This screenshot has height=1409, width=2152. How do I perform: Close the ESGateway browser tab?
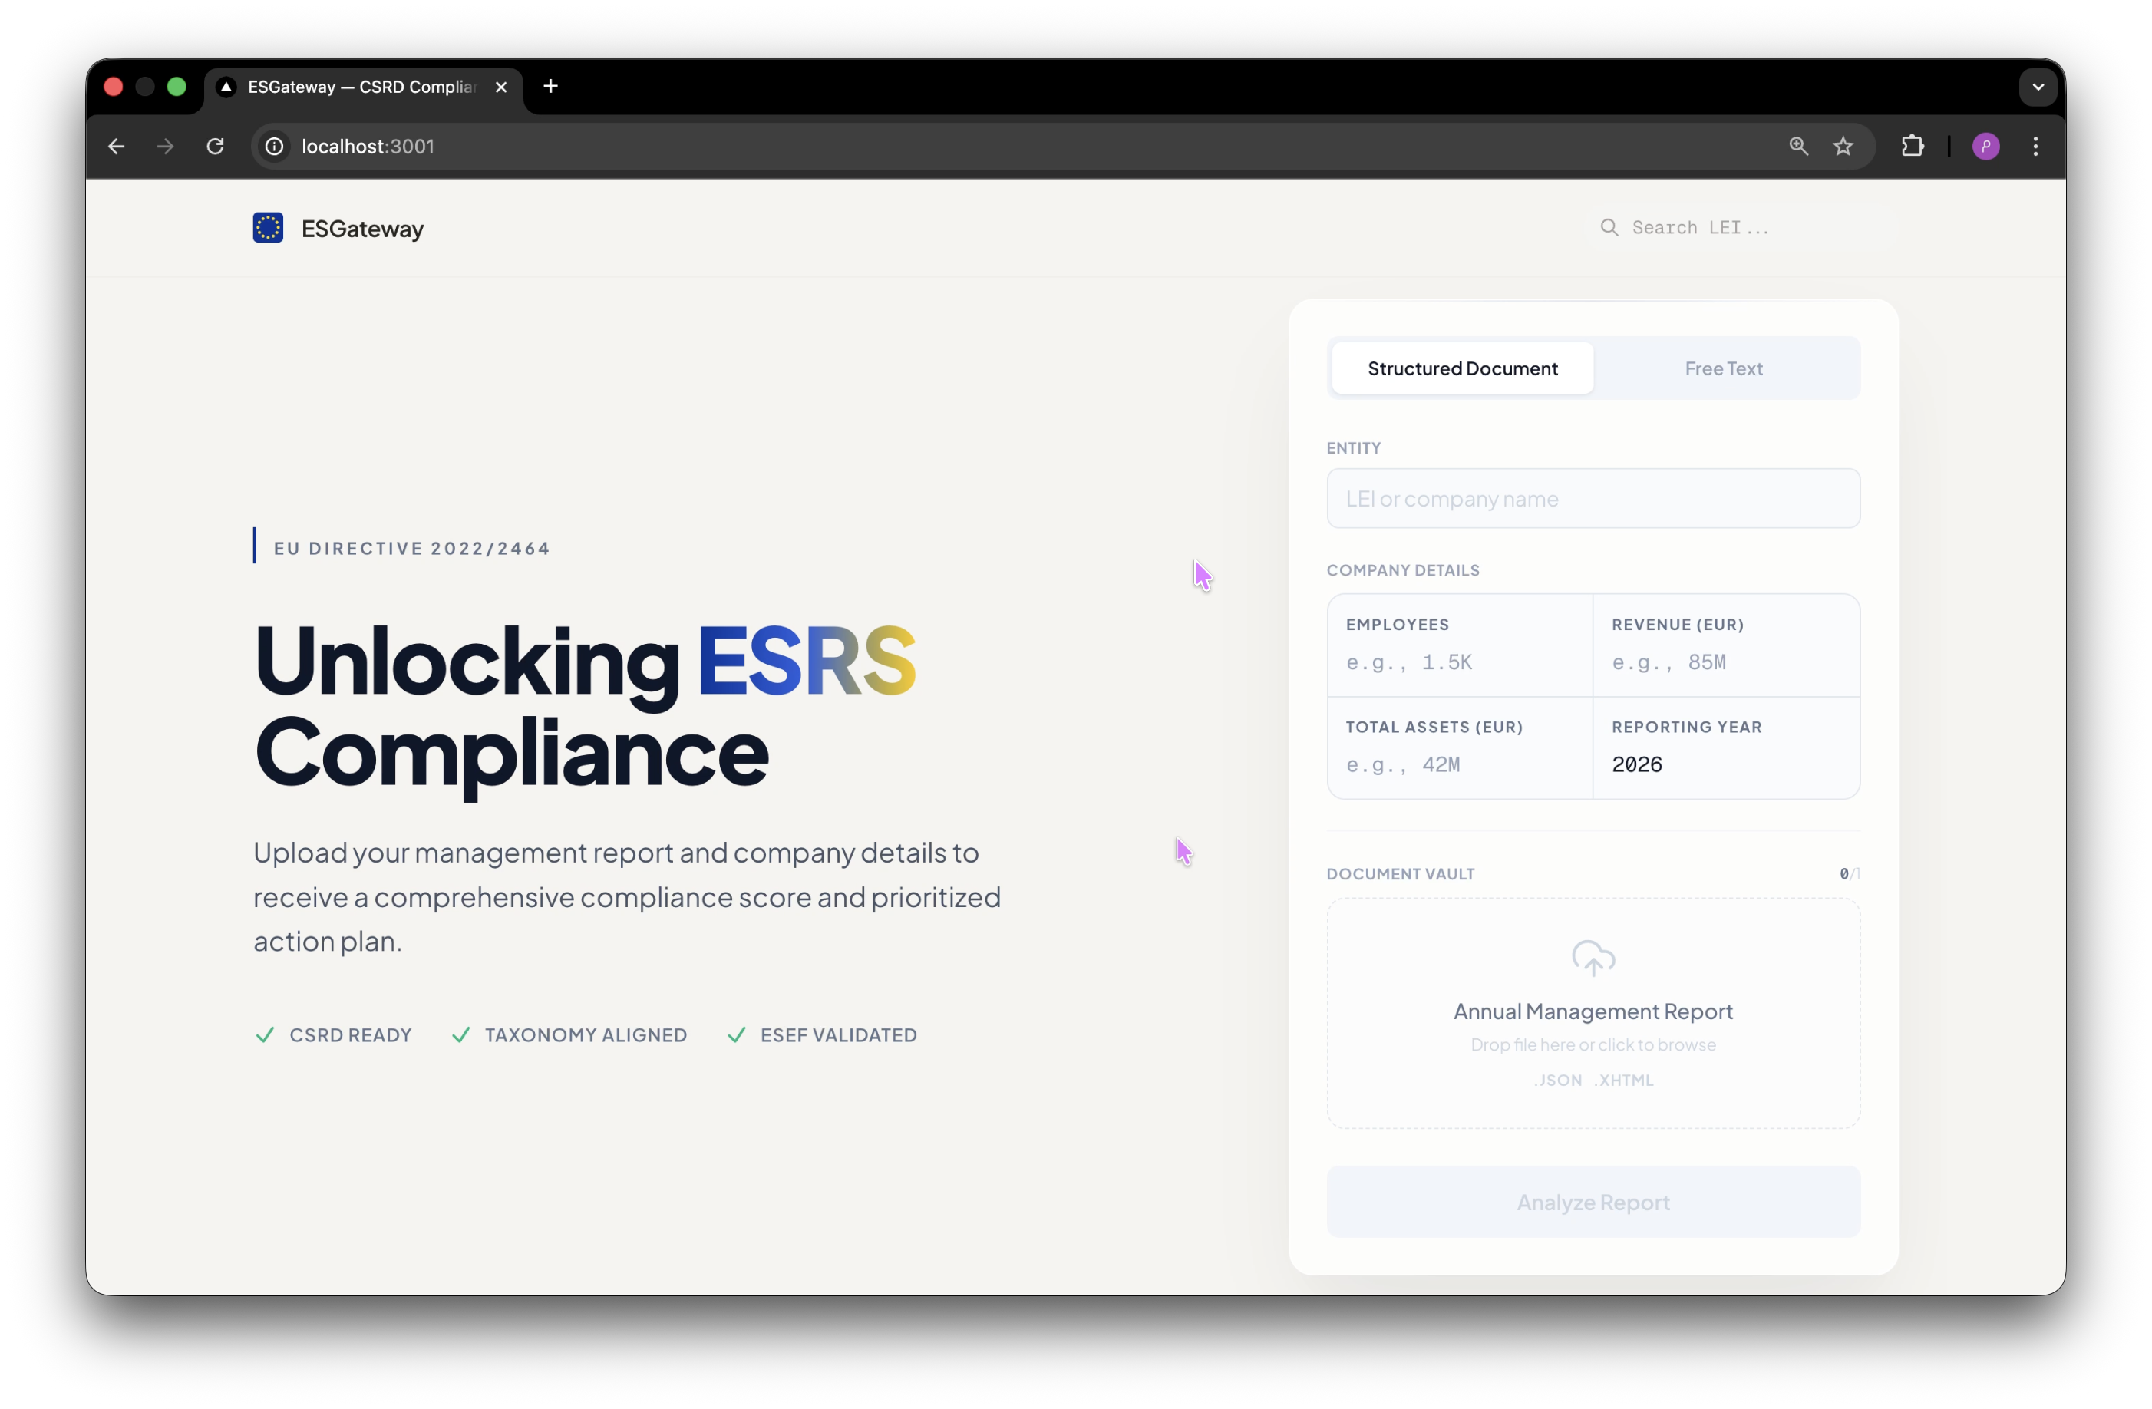click(x=501, y=87)
